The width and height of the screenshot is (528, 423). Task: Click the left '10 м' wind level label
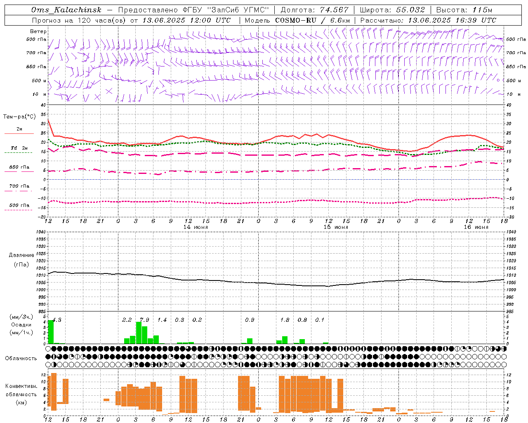40,94
